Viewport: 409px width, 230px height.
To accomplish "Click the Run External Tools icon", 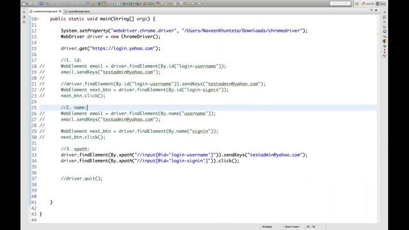I will tap(137, 4).
